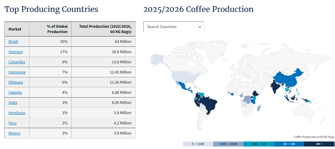This screenshot has height=149, width=335.
Task: Open the Indonesia market link
Action: [17, 72]
